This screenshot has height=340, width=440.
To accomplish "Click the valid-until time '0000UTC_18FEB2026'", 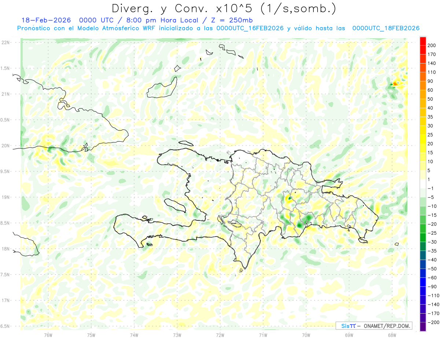I will click(x=386, y=28).
